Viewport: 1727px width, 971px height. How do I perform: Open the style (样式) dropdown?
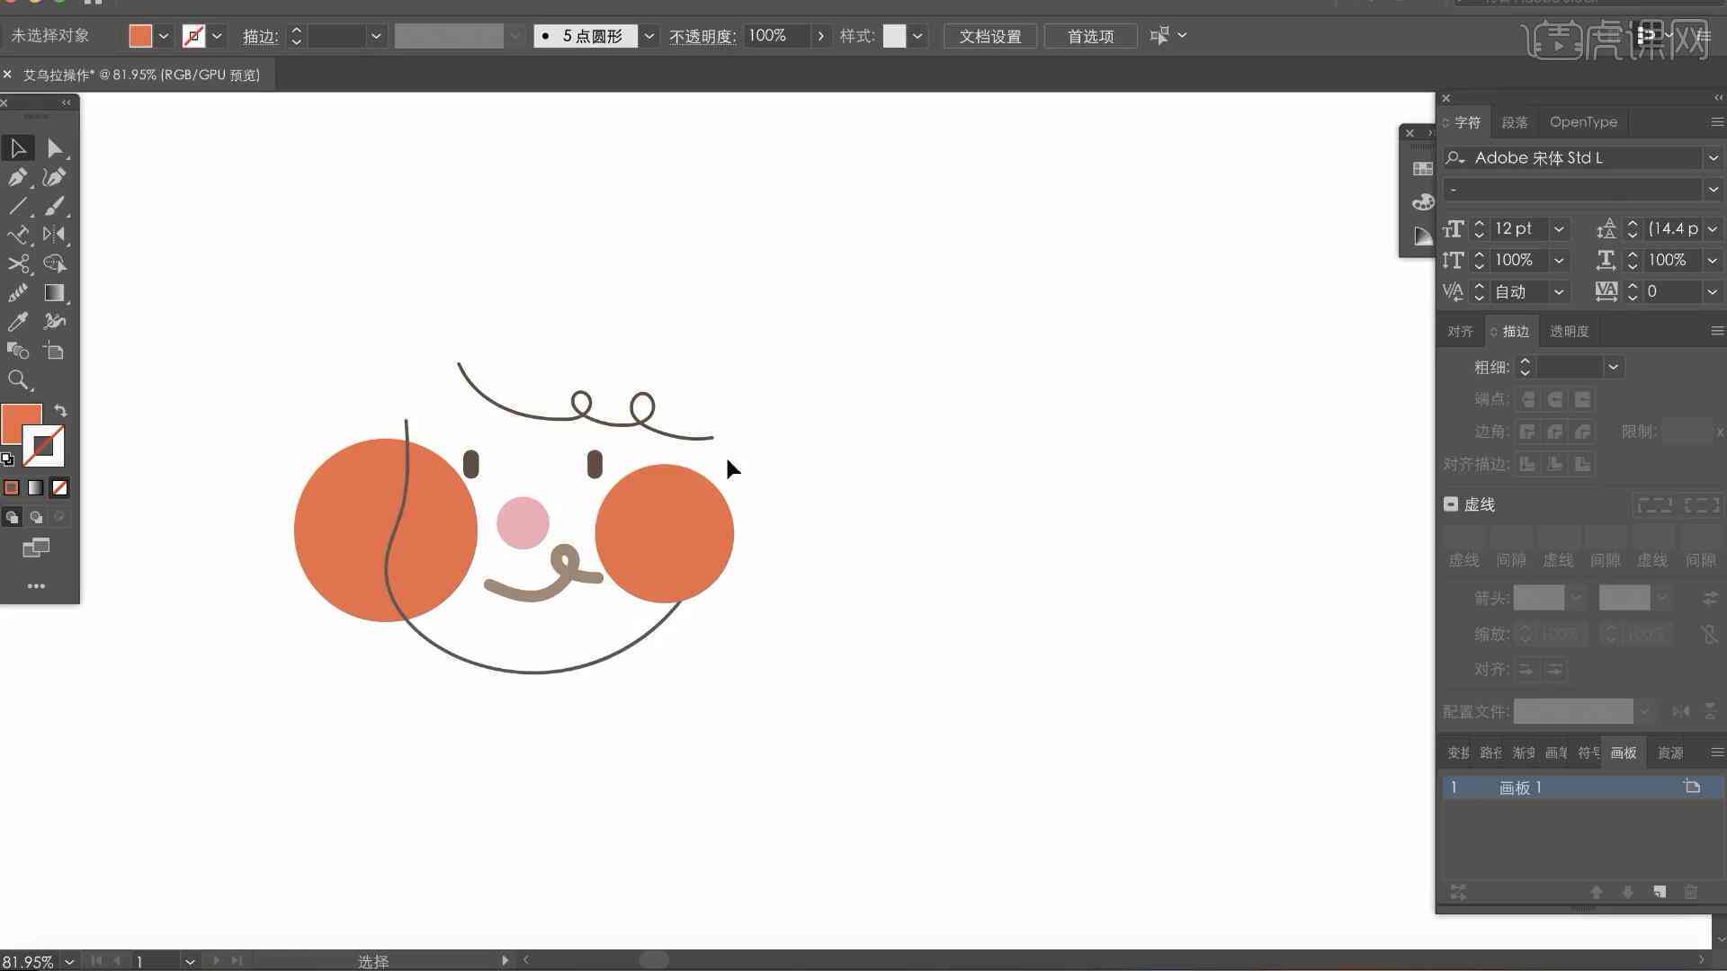coord(917,36)
